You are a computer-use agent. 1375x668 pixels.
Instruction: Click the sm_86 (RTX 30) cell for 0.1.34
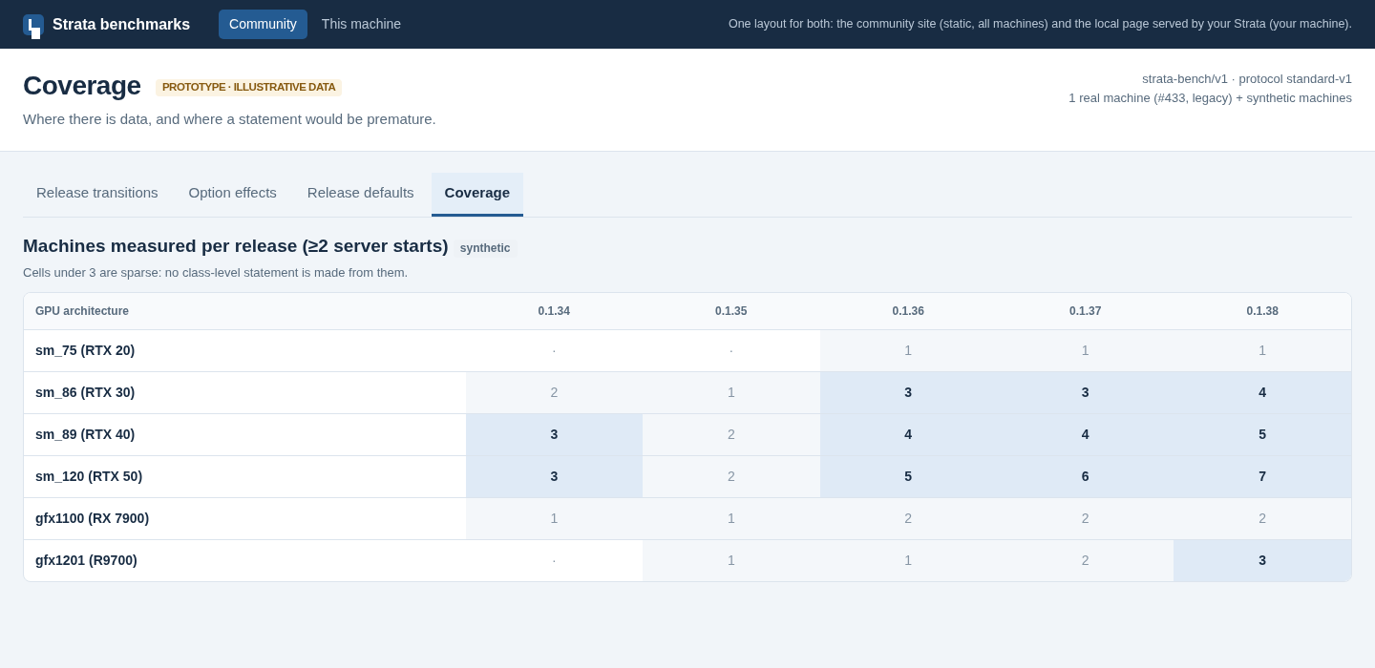[x=554, y=392]
